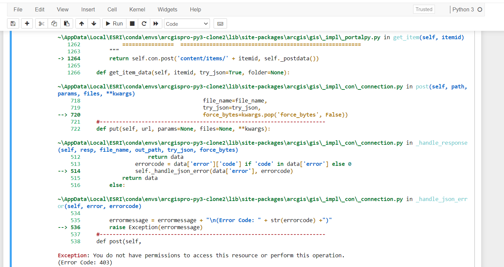This screenshot has width=504, height=267.
Task: Click the Exception error message text
Action: point(201,256)
